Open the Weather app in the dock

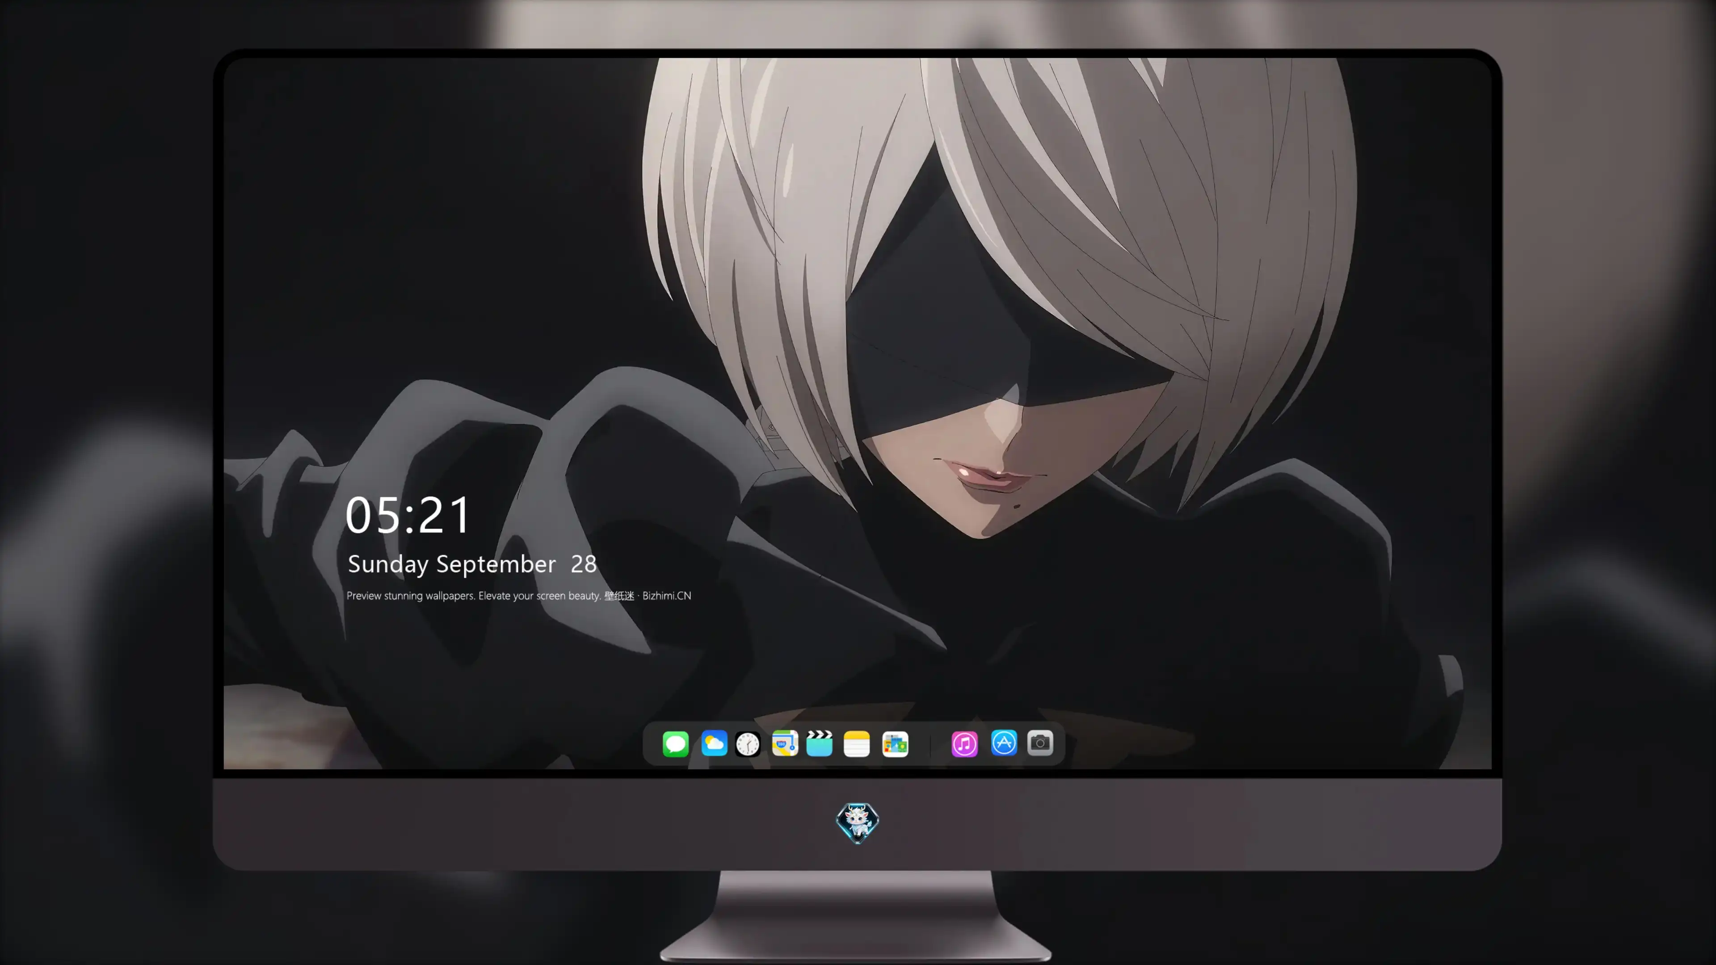point(714,743)
